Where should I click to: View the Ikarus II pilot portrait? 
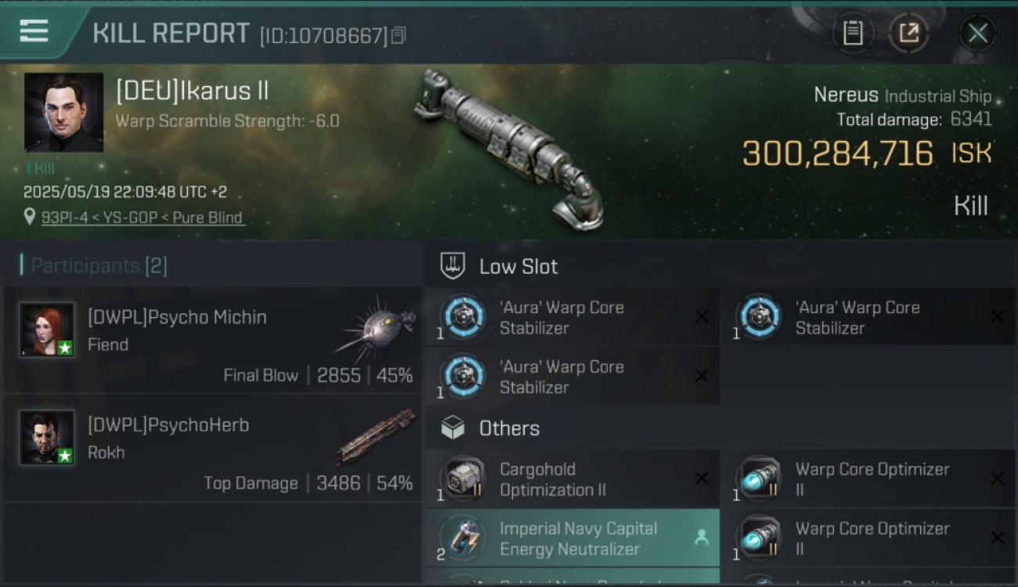pos(63,112)
